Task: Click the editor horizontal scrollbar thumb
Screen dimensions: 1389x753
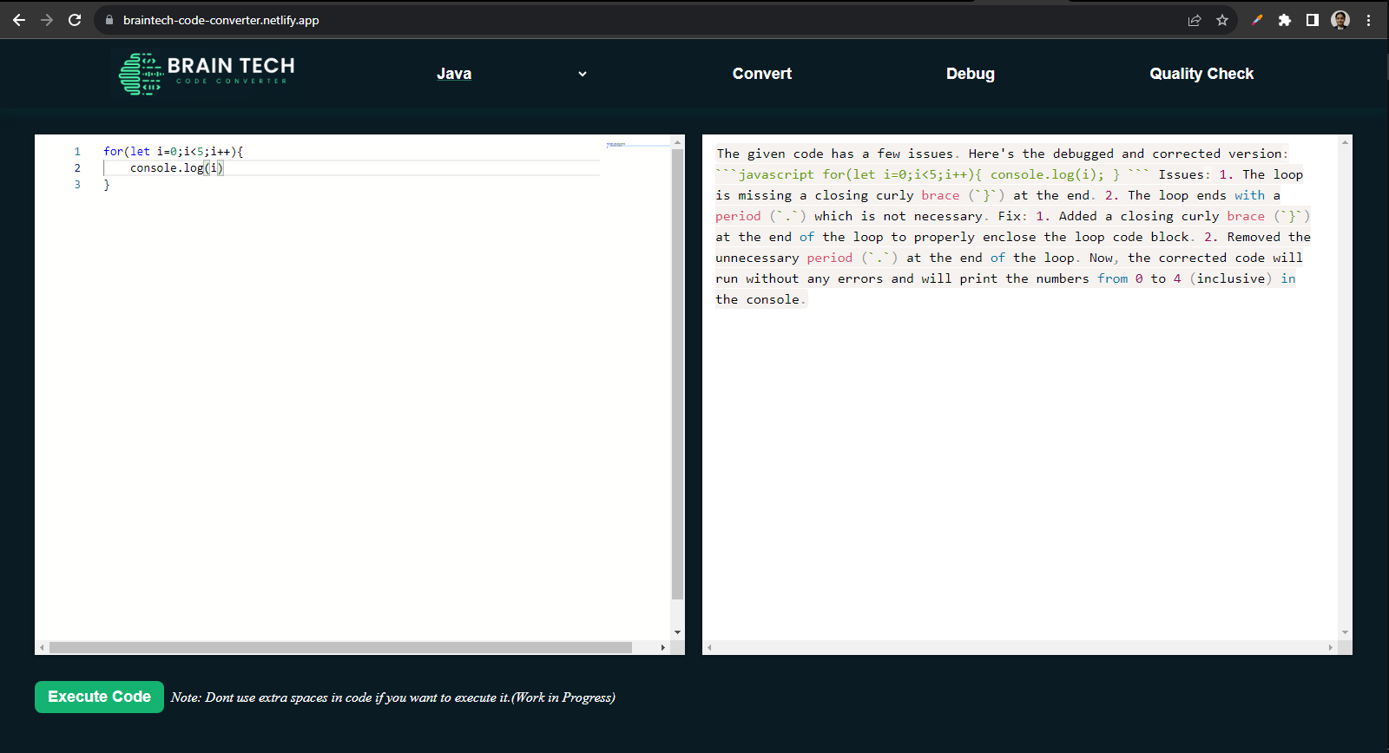Action: point(340,647)
